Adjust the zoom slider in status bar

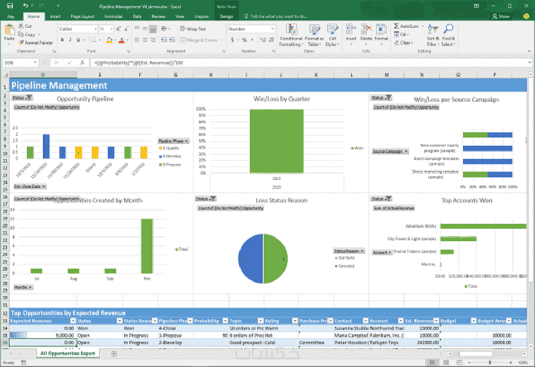(490, 363)
